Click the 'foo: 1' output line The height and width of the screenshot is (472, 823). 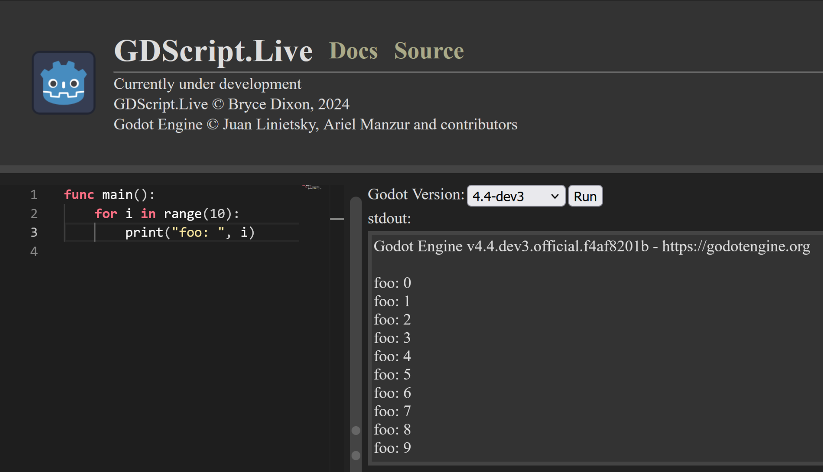(392, 301)
